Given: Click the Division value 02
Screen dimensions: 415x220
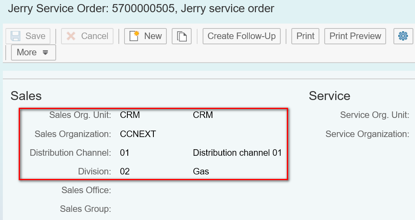Looking at the screenshot, I should click(124, 172).
